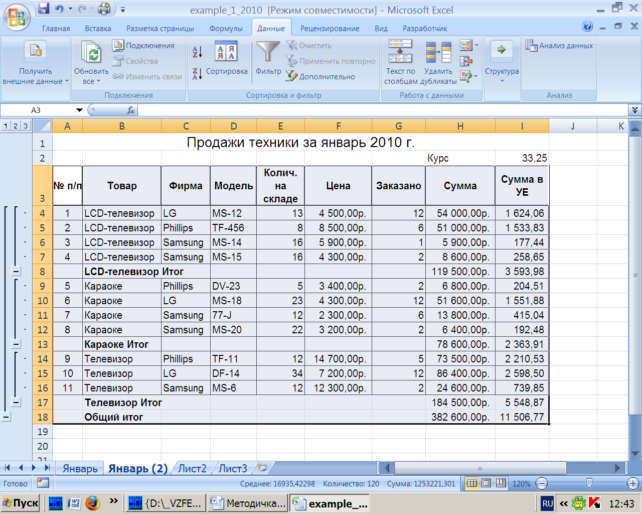Open Excel help question mark icon

point(587,27)
